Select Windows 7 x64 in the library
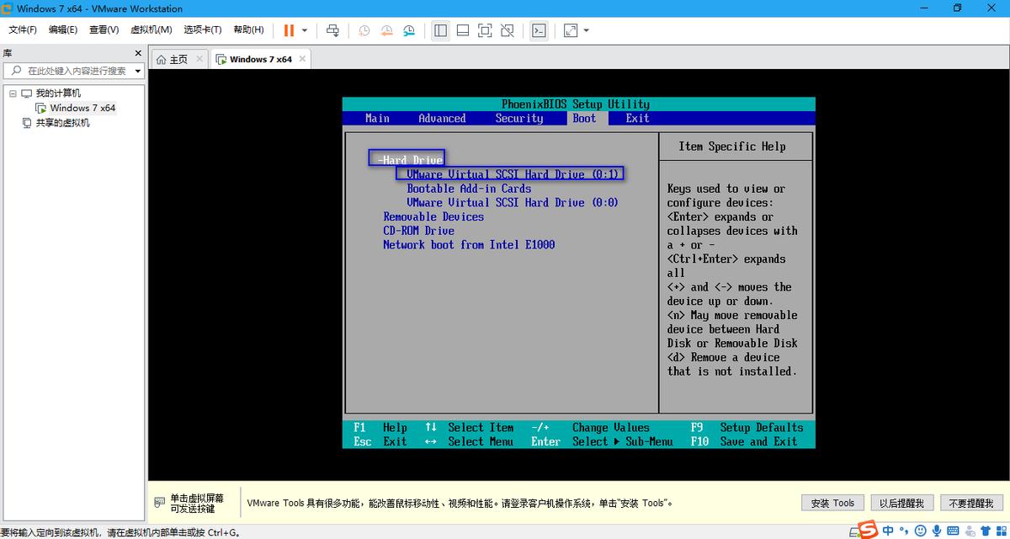Screen dimensions: 1010x539 pos(82,108)
